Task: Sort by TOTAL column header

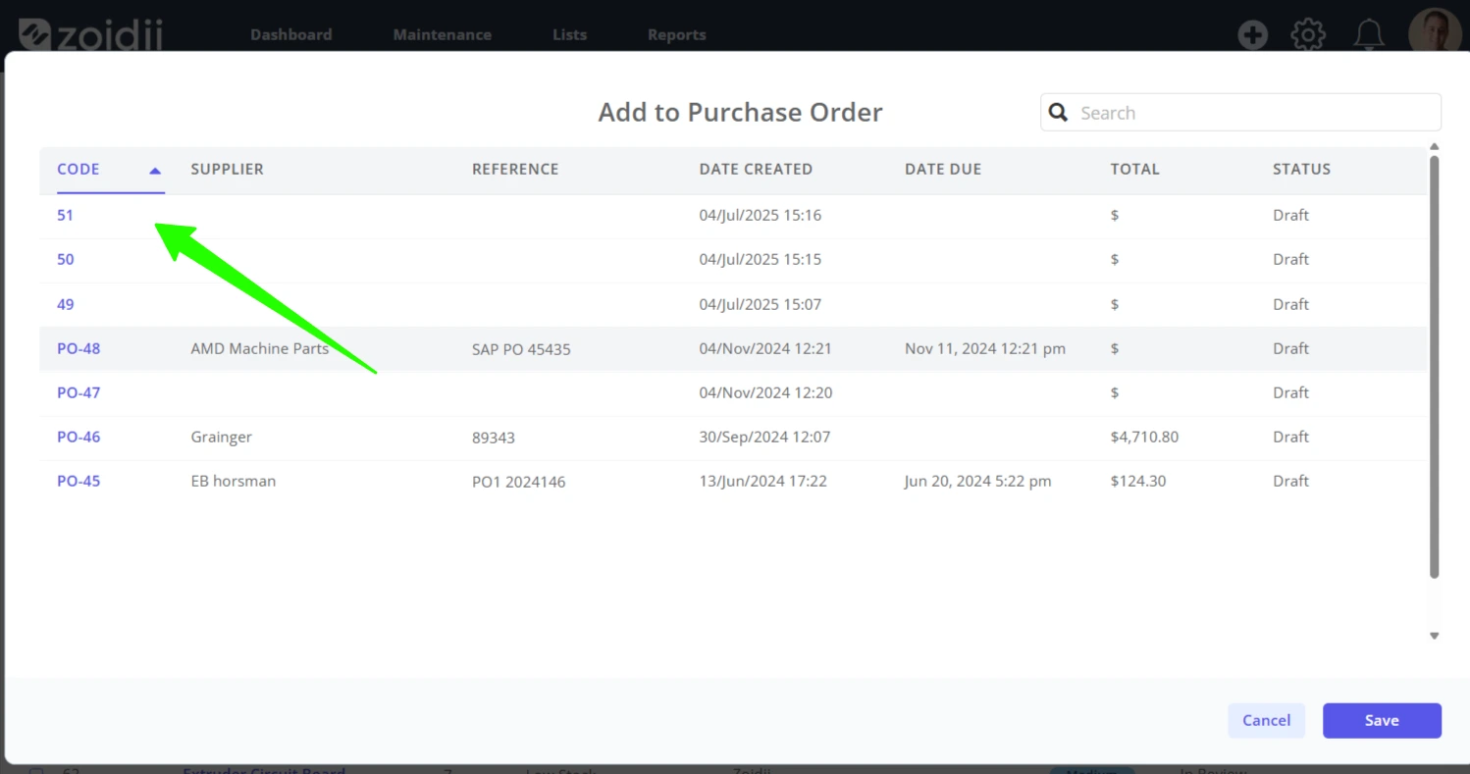Action: [x=1134, y=169]
